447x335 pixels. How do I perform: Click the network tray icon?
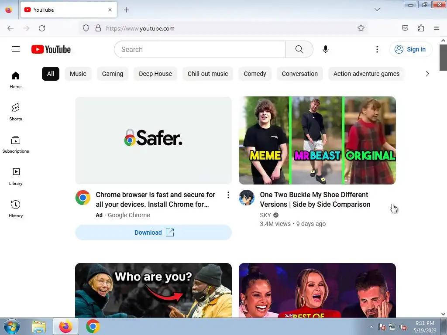click(392, 327)
